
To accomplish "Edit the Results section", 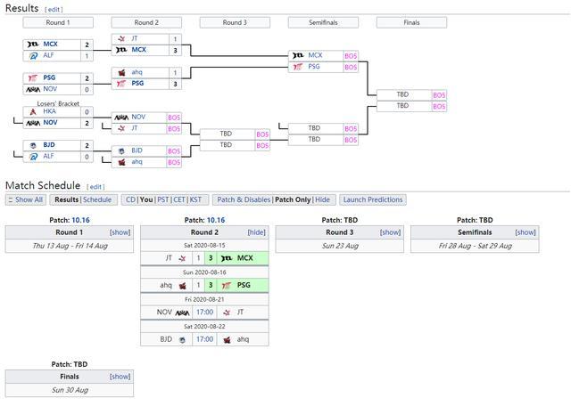I will tap(54, 10).
